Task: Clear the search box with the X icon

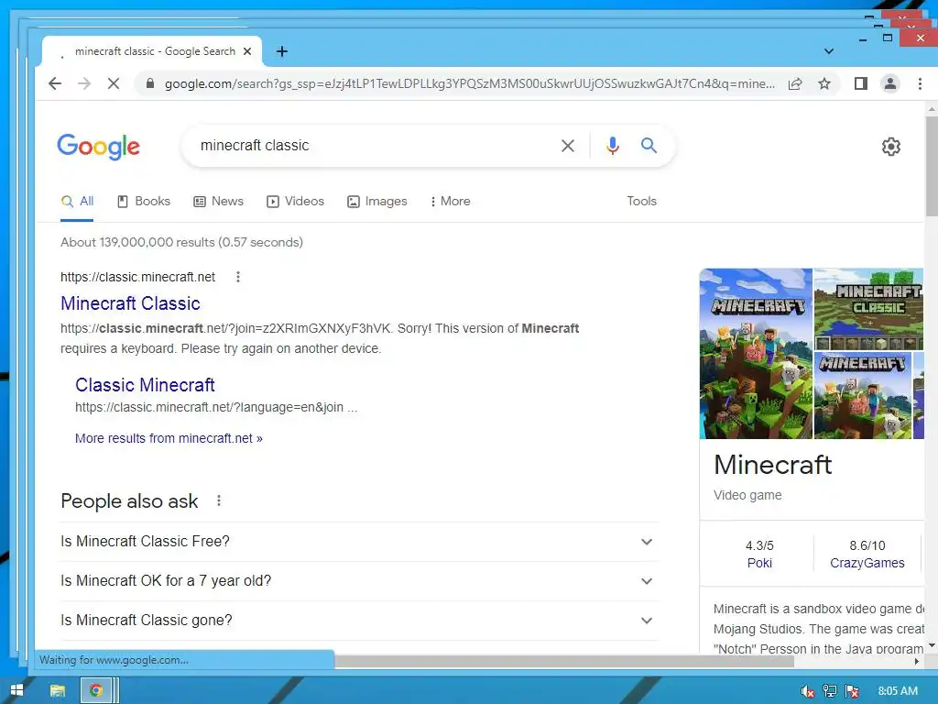Action: 568,146
